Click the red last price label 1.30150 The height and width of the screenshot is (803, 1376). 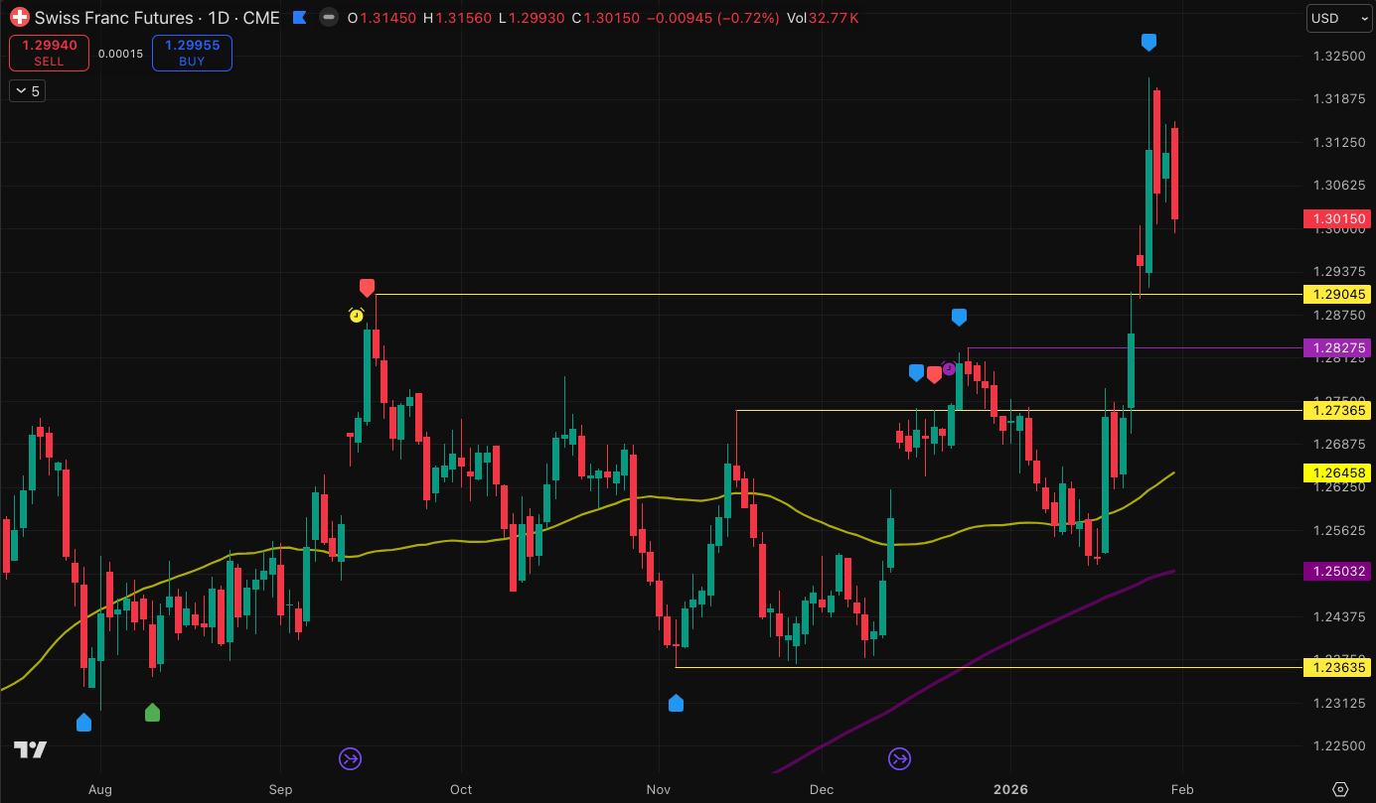(1336, 218)
